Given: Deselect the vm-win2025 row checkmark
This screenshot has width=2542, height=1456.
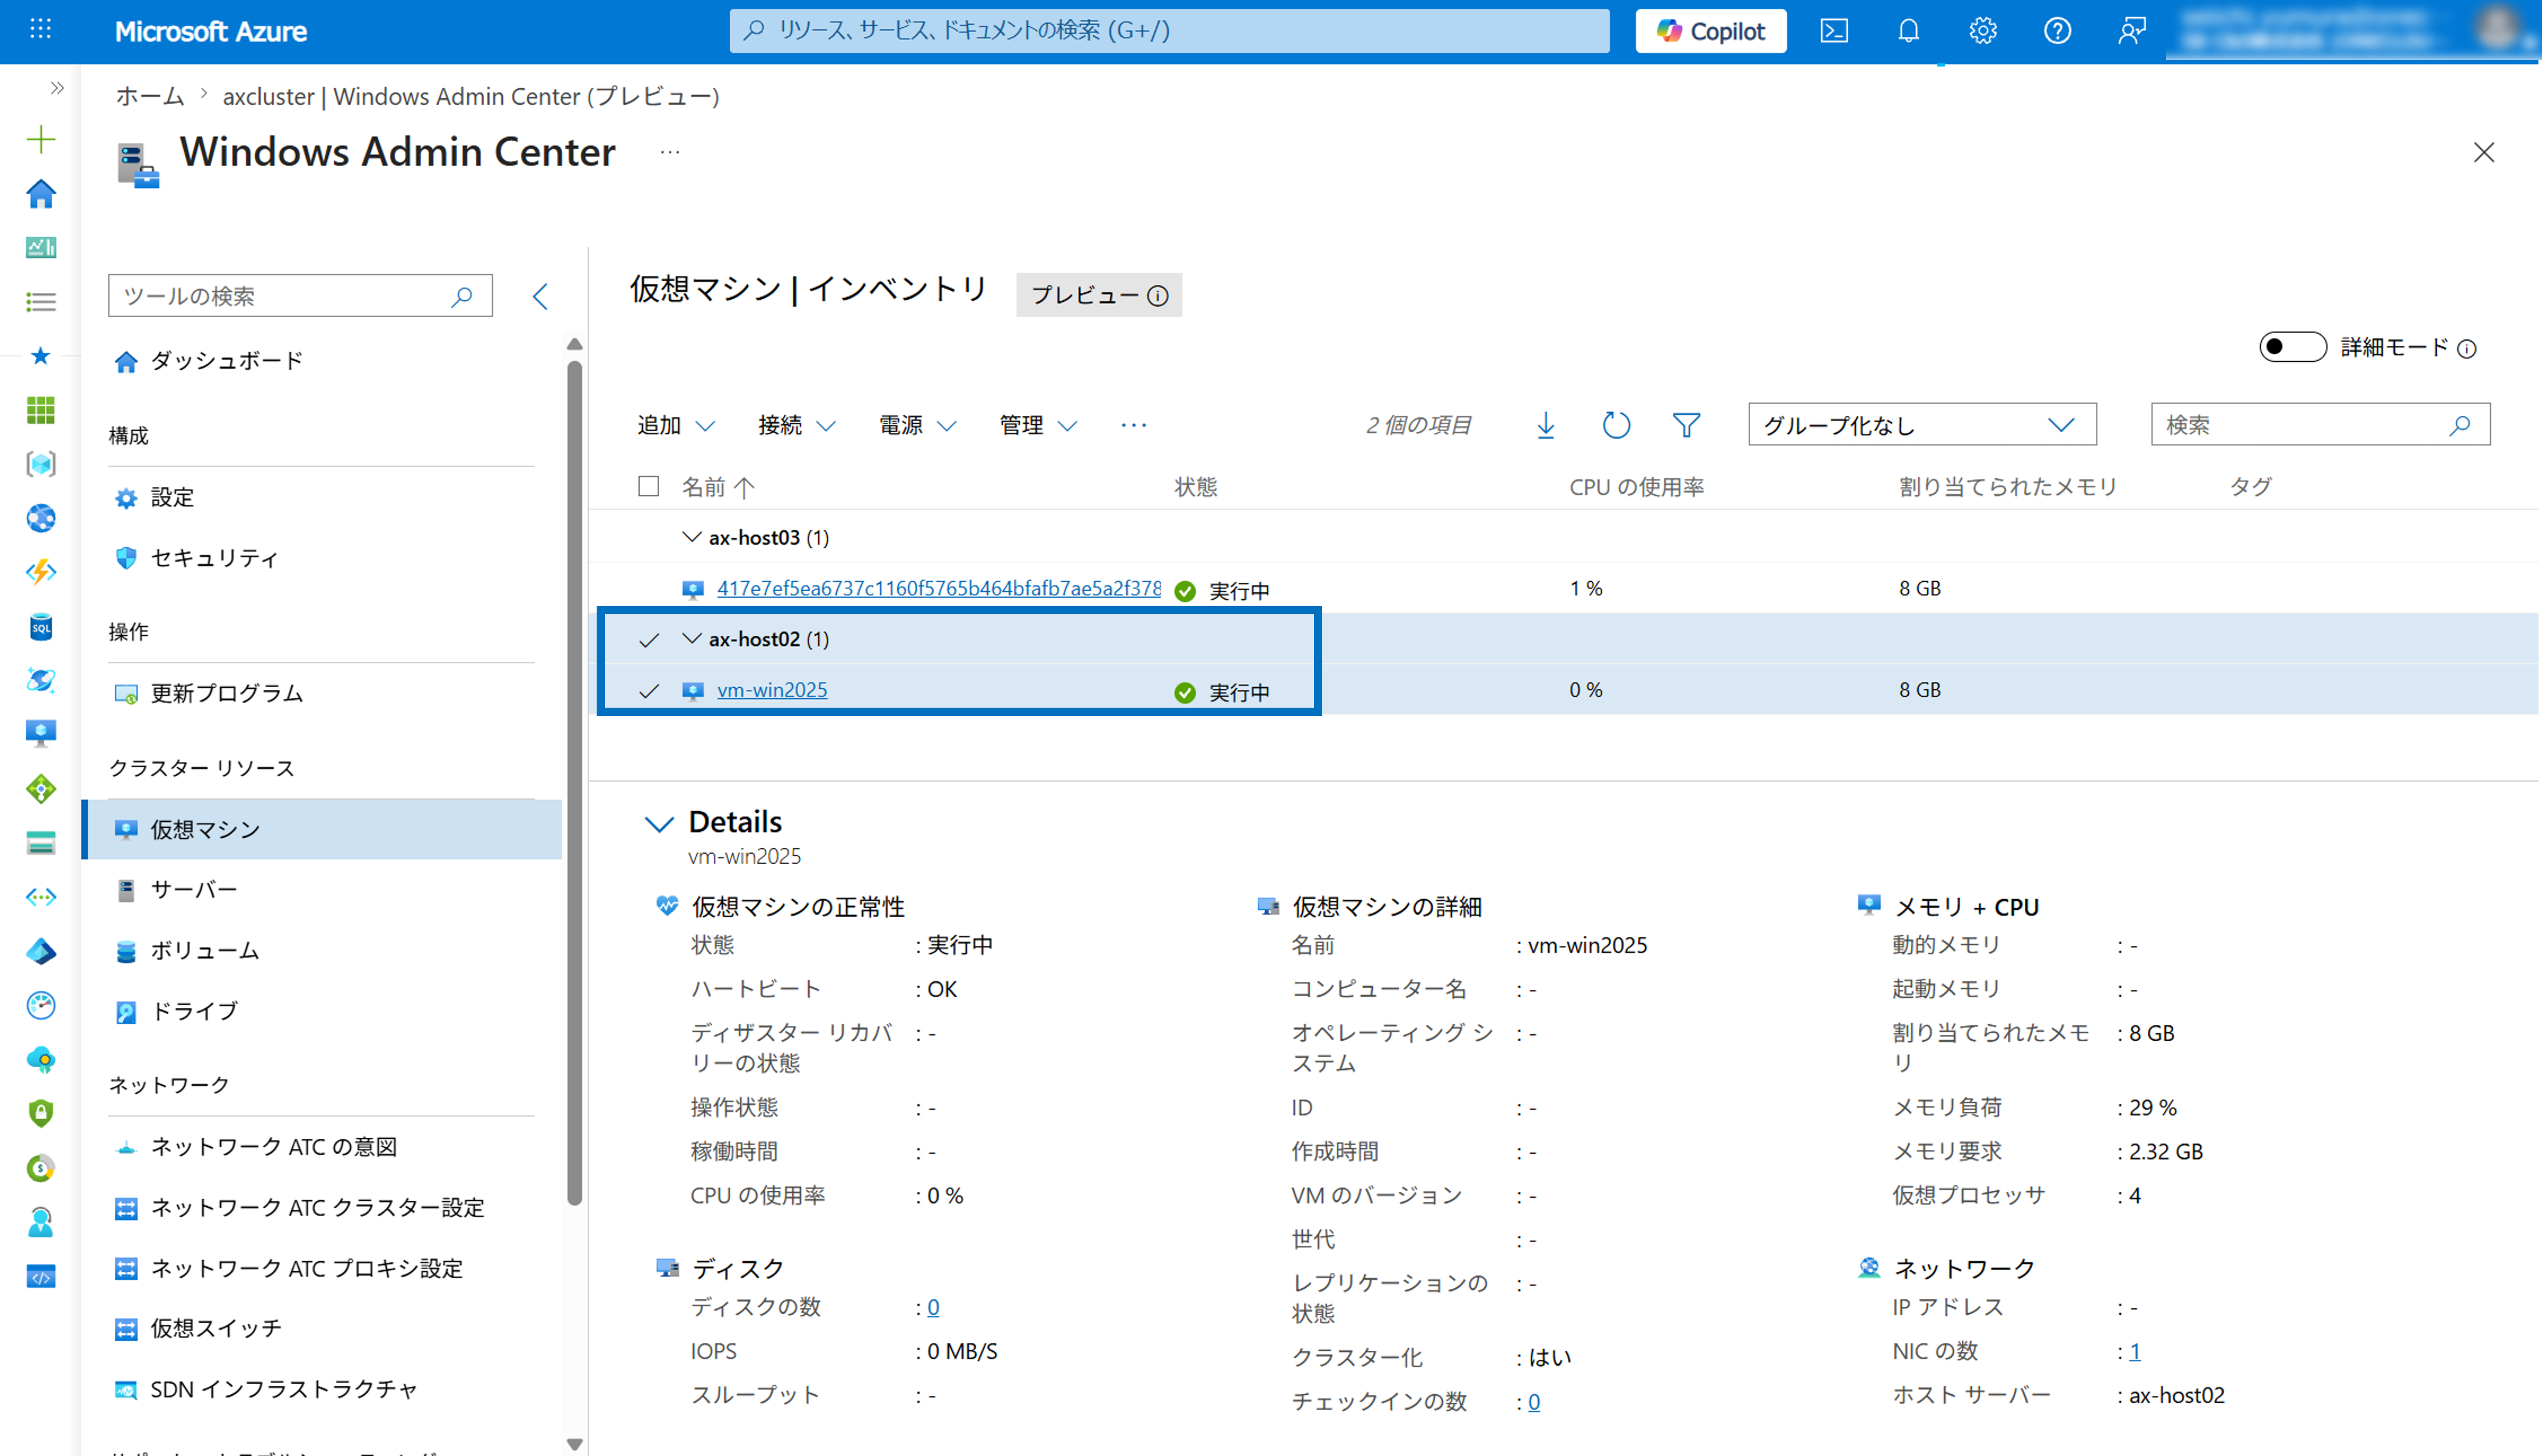Looking at the screenshot, I should coord(649,691).
